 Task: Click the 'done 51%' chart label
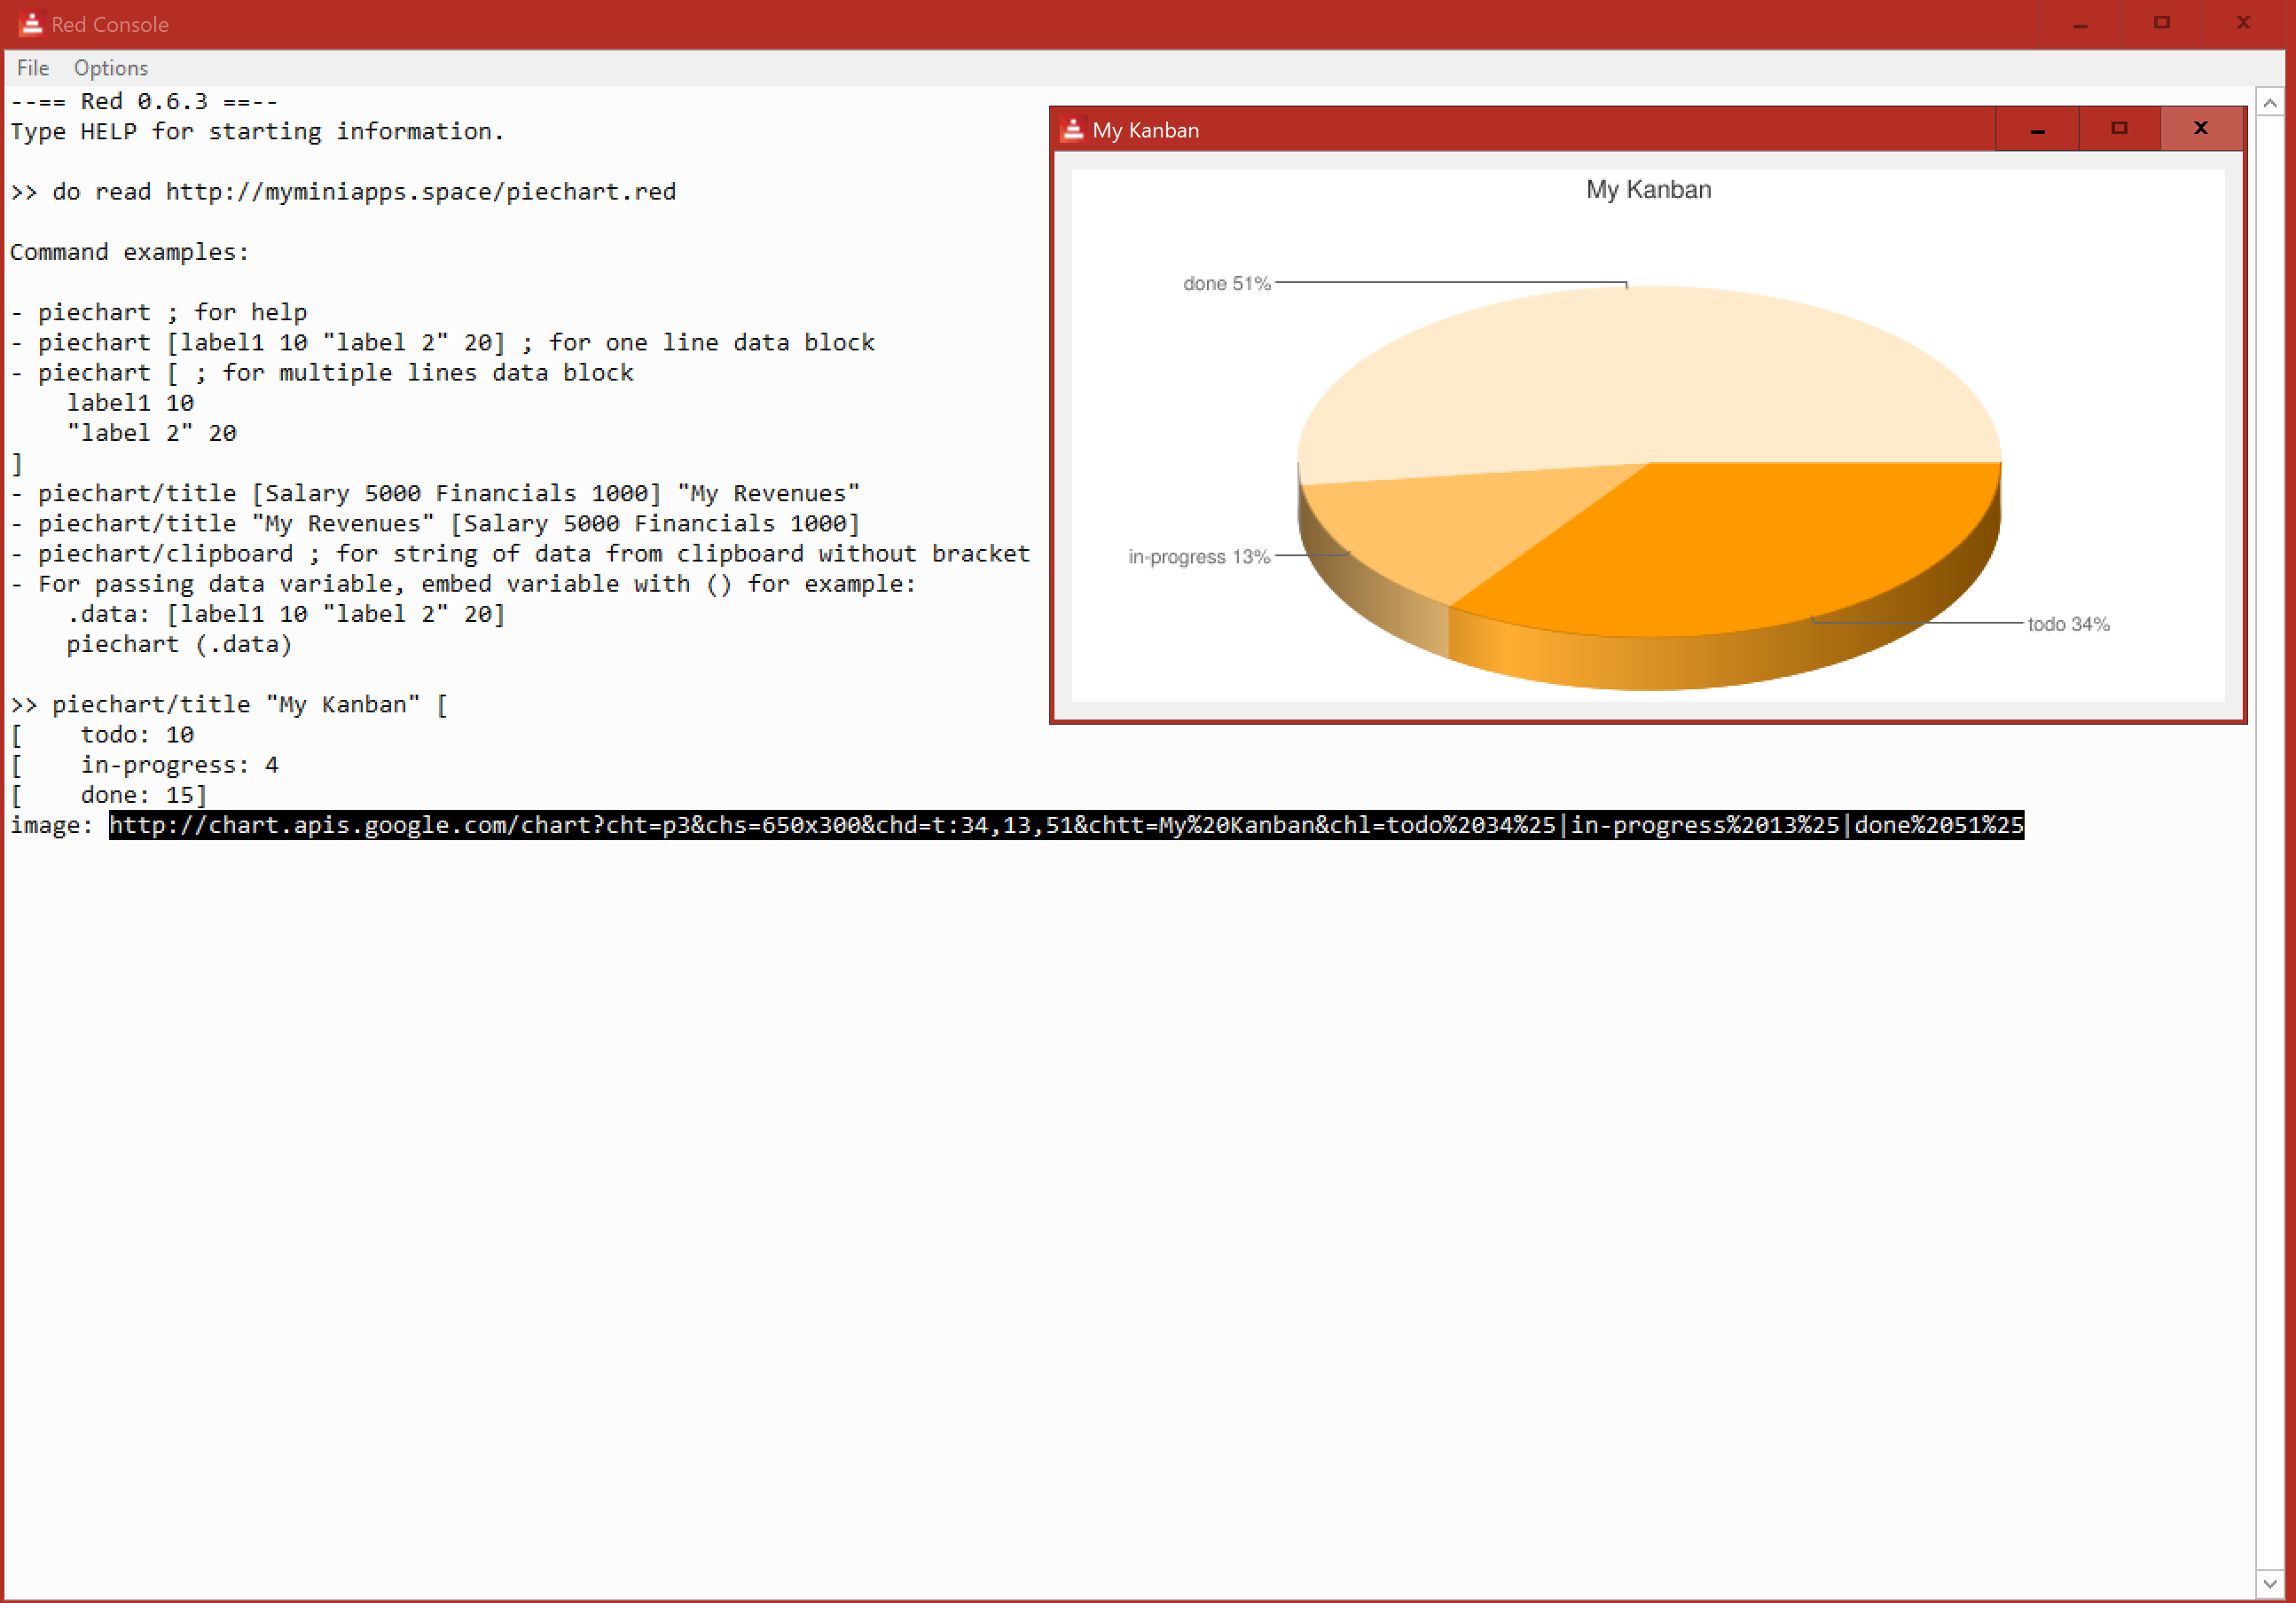(1226, 283)
